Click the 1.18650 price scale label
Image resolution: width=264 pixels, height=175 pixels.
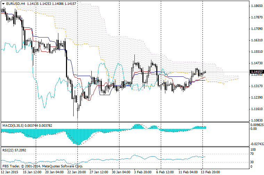pyautogui.click(x=256, y=6)
